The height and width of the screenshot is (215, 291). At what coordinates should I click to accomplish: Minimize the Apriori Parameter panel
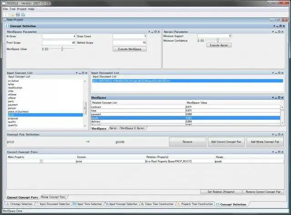click(276, 32)
